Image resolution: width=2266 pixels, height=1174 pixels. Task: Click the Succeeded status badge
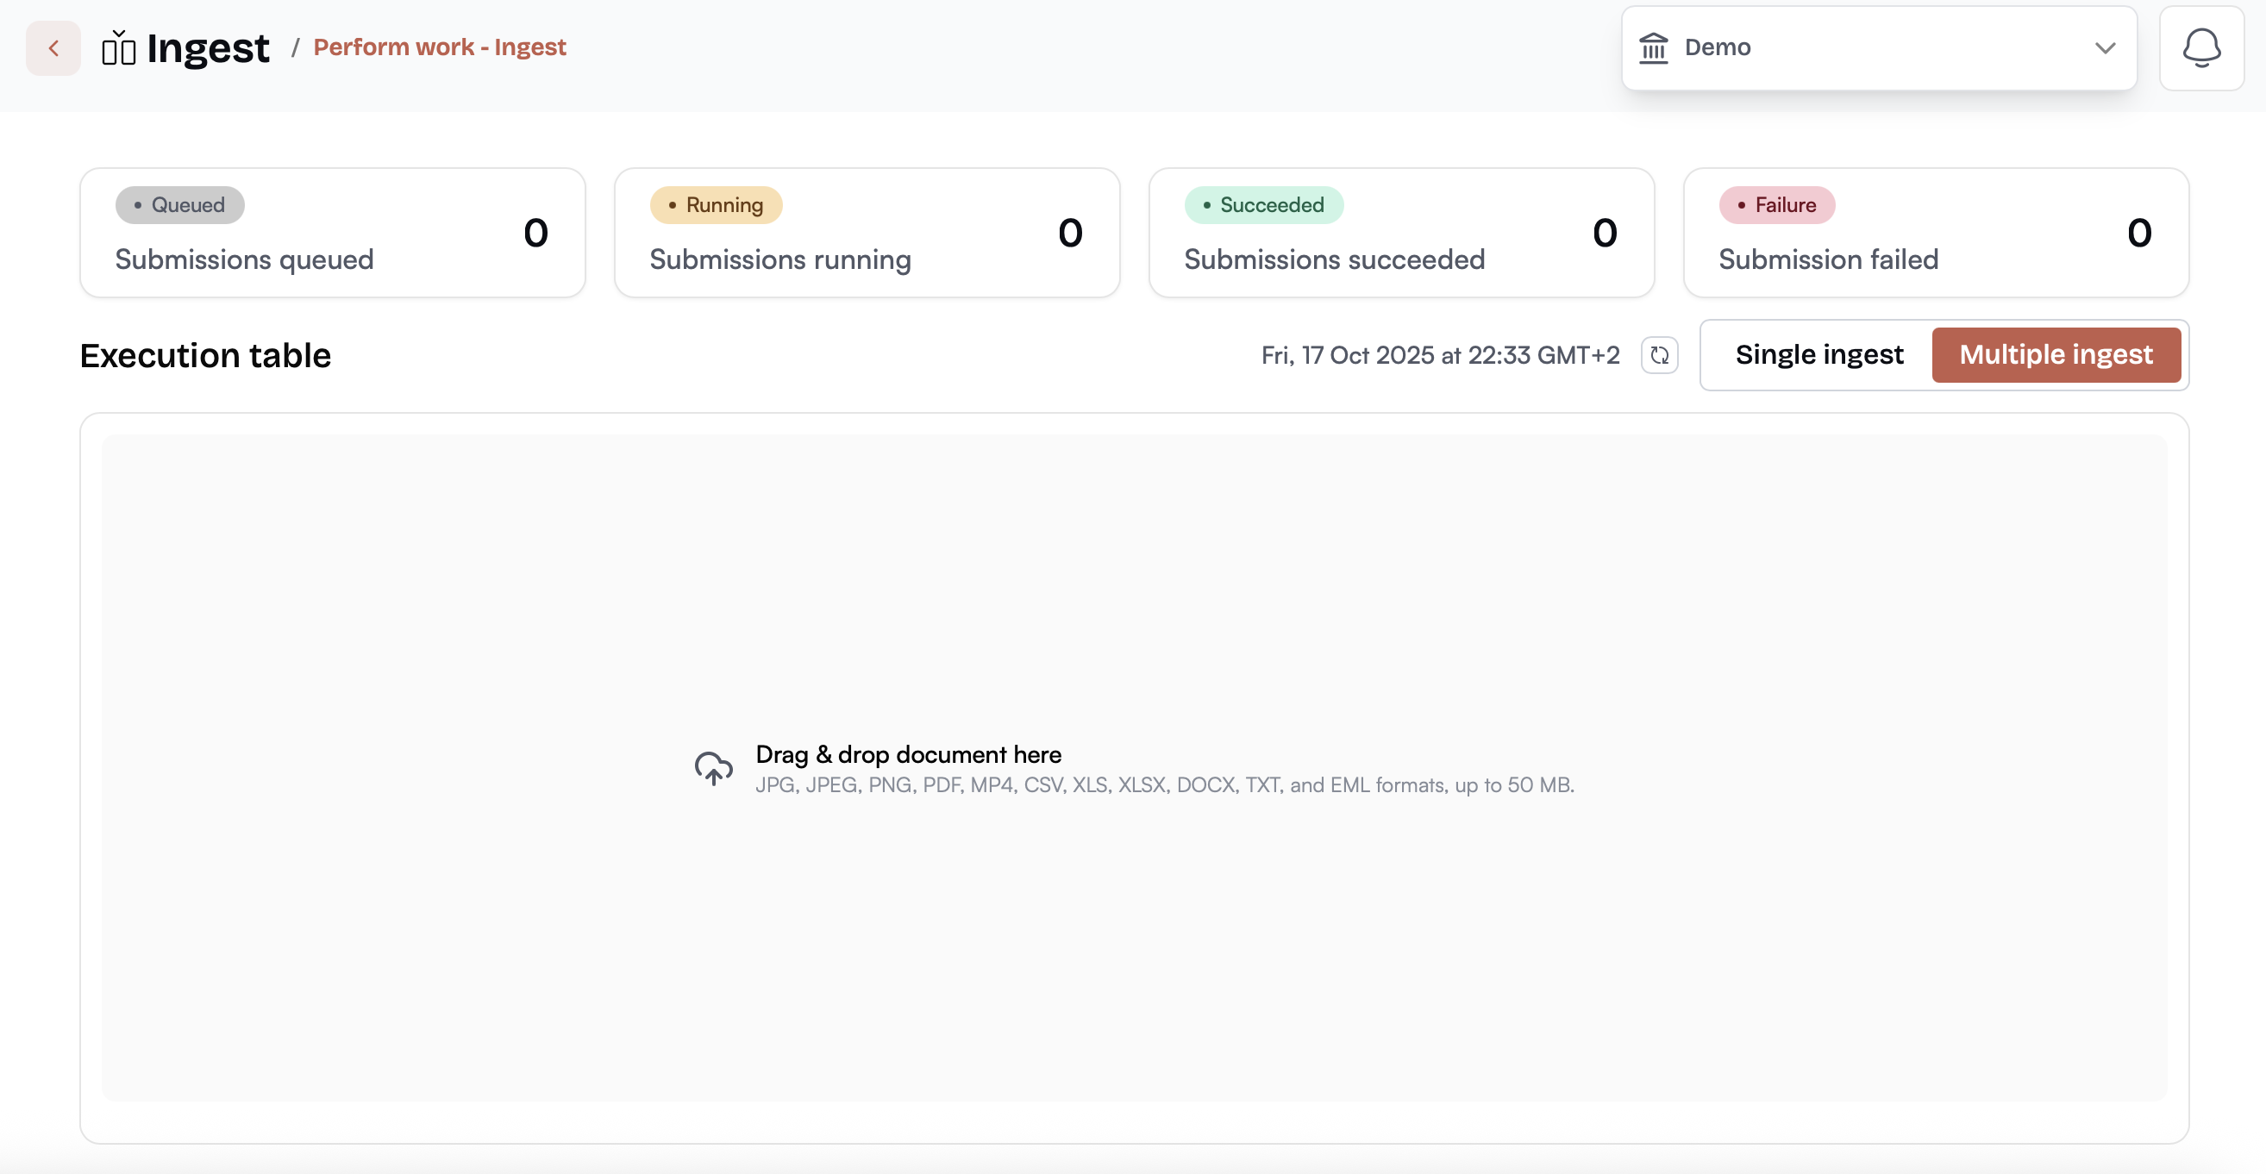[1262, 205]
